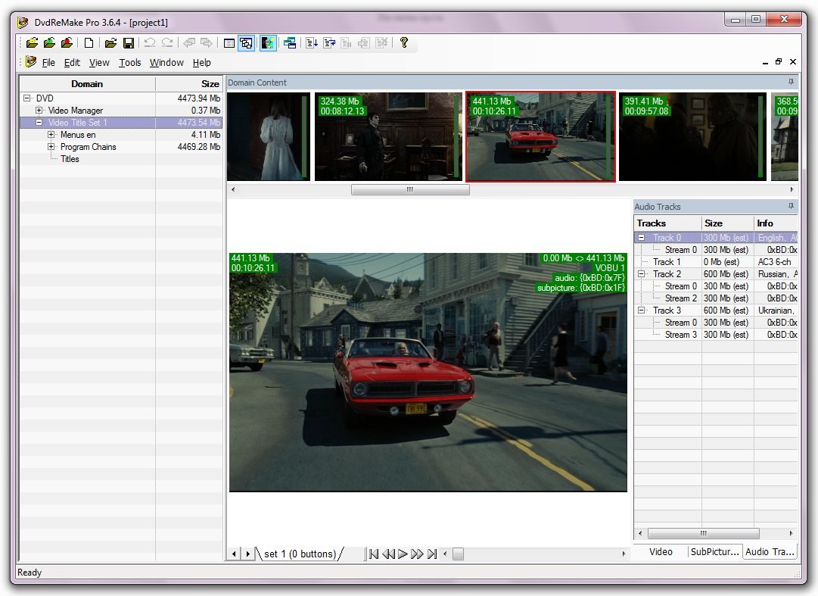Open the View menu
The image size is (818, 596).
pos(99,63)
